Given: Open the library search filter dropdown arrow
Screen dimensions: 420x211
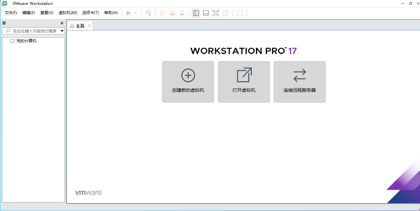Looking at the screenshot, I should pyautogui.click(x=62, y=31).
